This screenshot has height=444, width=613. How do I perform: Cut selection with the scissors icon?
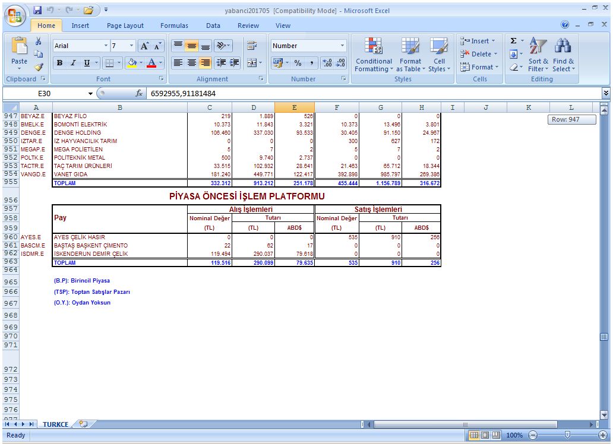(38, 41)
